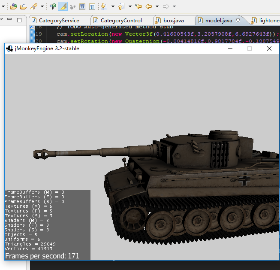Close the jMonkeyEngine window
The height and width of the screenshot is (270, 280).
coord(269,49)
